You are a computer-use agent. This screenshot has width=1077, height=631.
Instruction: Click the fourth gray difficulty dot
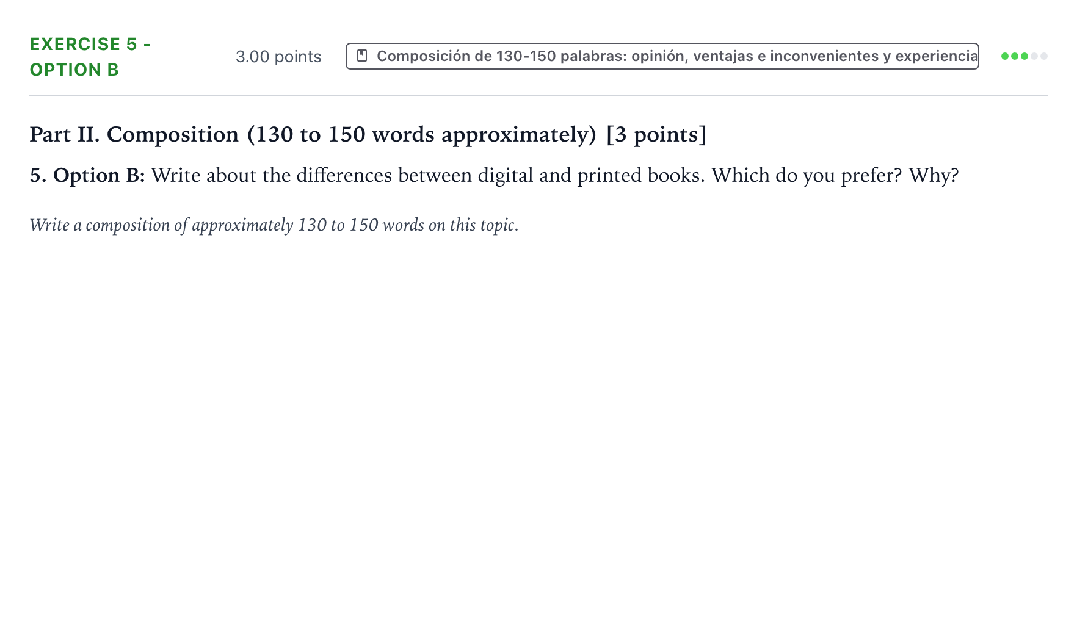[1034, 56]
